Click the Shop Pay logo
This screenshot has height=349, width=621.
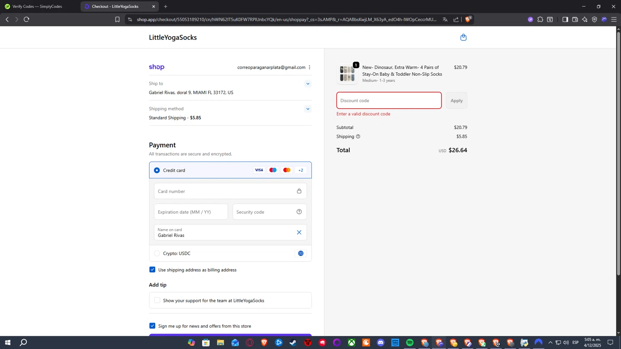156,67
